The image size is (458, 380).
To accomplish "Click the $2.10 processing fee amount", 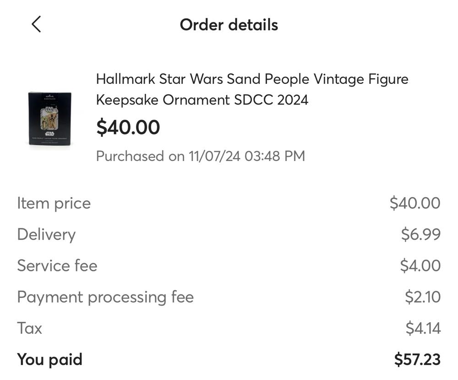I will (422, 297).
